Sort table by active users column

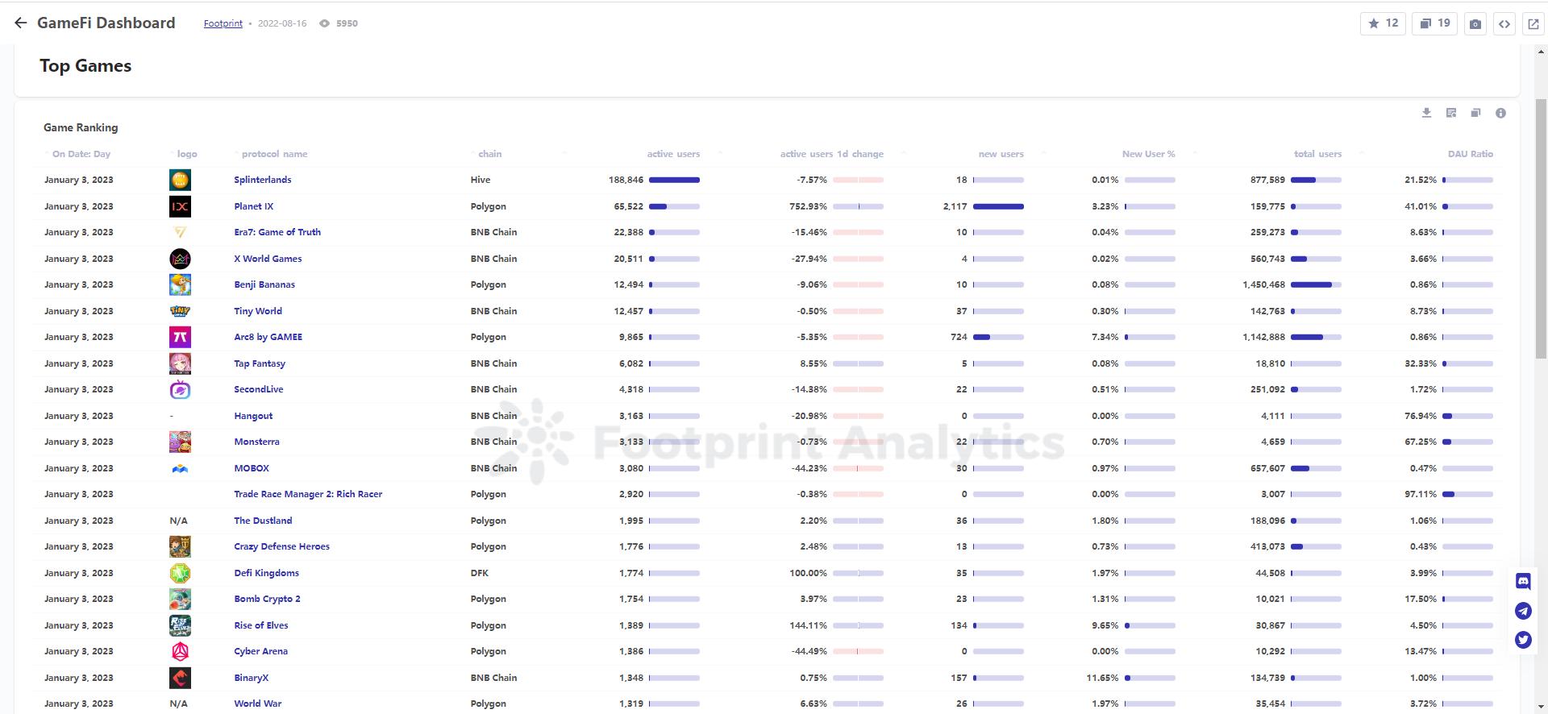click(672, 154)
